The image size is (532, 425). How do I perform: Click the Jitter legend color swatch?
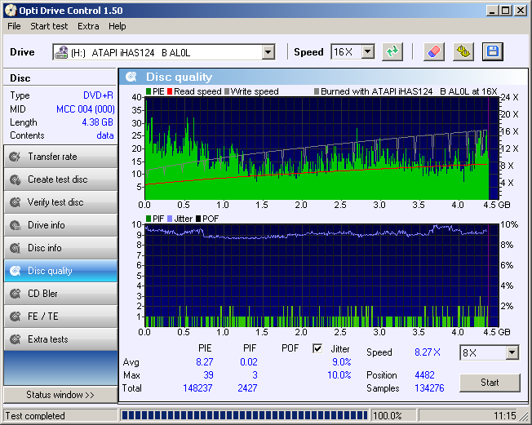(x=170, y=219)
